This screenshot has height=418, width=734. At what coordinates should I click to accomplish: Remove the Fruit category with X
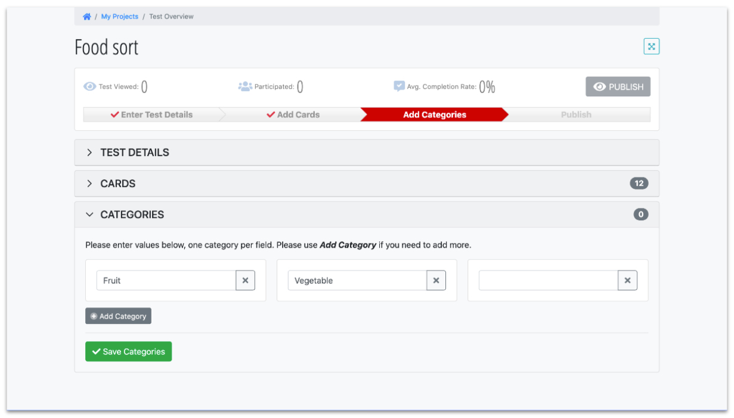pos(245,280)
